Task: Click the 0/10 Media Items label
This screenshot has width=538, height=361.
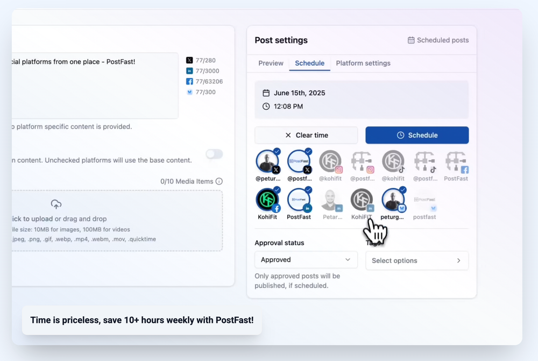Action: [187, 181]
